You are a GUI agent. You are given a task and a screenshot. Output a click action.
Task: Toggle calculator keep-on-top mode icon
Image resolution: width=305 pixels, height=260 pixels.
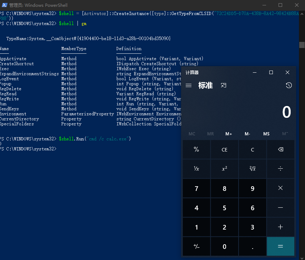click(224, 85)
